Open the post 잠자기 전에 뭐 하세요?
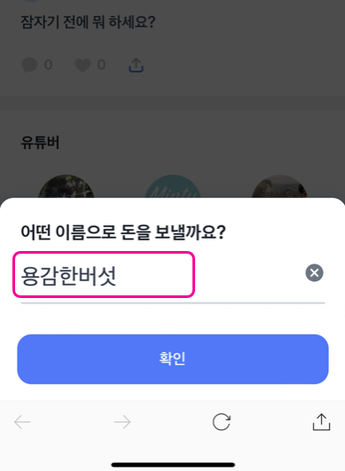 pos(88,22)
